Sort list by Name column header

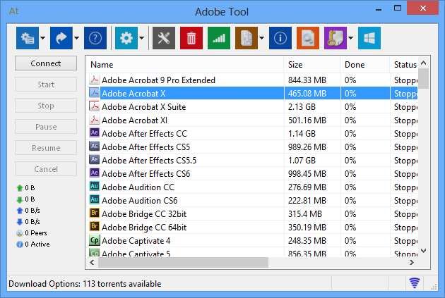point(184,65)
